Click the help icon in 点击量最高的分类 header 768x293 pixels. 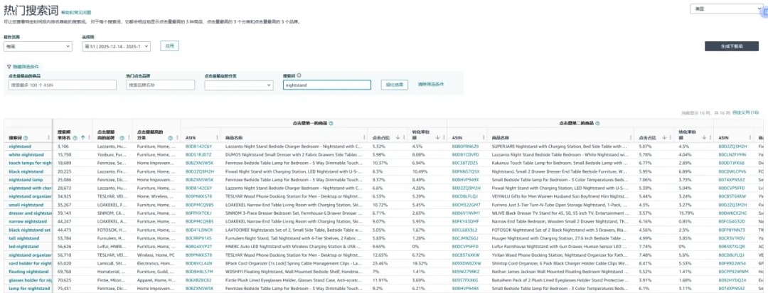coord(169,138)
